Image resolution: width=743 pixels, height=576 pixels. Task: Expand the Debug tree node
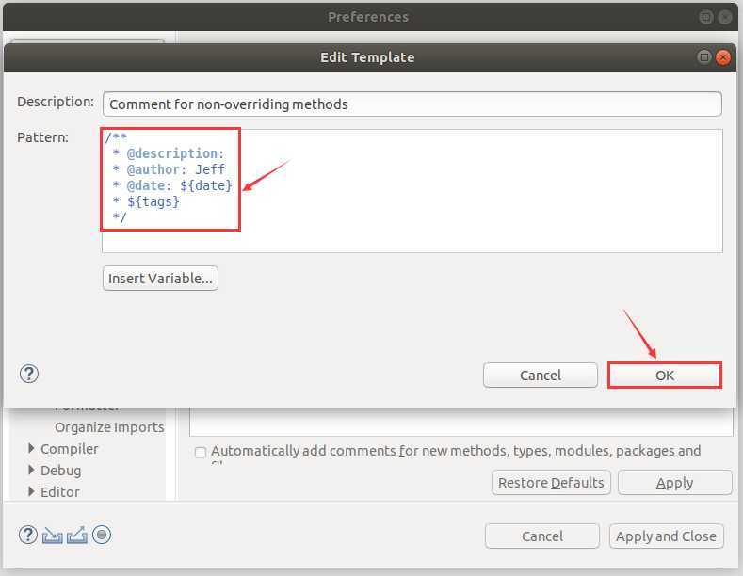[31, 470]
